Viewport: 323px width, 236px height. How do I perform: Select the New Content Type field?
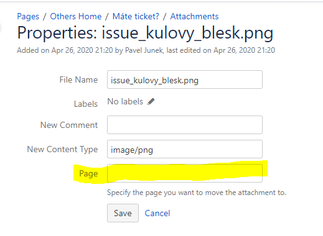click(185, 149)
